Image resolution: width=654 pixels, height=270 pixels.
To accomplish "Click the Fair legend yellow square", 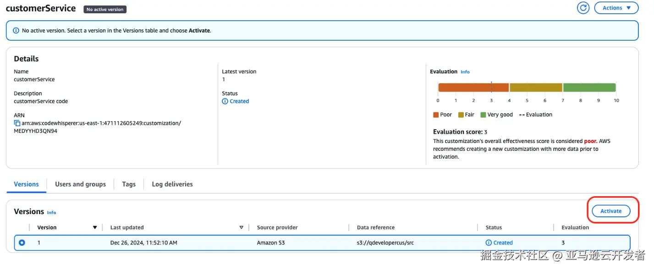I will pos(461,115).
